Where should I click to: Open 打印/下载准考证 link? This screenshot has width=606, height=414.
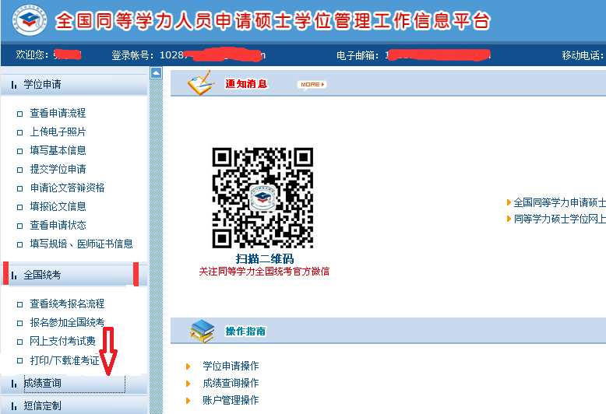(x=65, y=361)
